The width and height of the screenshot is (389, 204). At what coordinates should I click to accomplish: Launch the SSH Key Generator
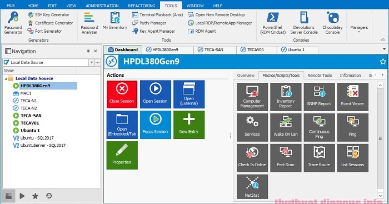coord(49,14)
